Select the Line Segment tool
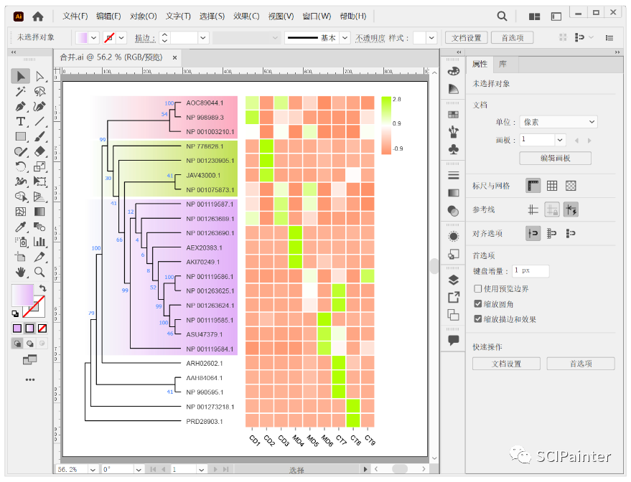This screenshot has width=631, height=482. (x=39, y=121)
